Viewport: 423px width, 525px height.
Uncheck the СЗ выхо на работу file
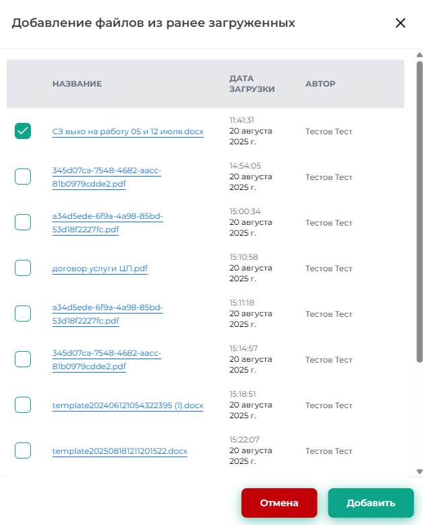pos(23,131)
